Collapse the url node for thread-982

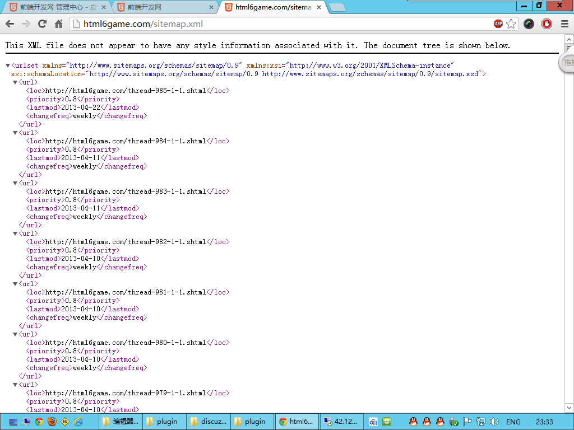(15, 233)
